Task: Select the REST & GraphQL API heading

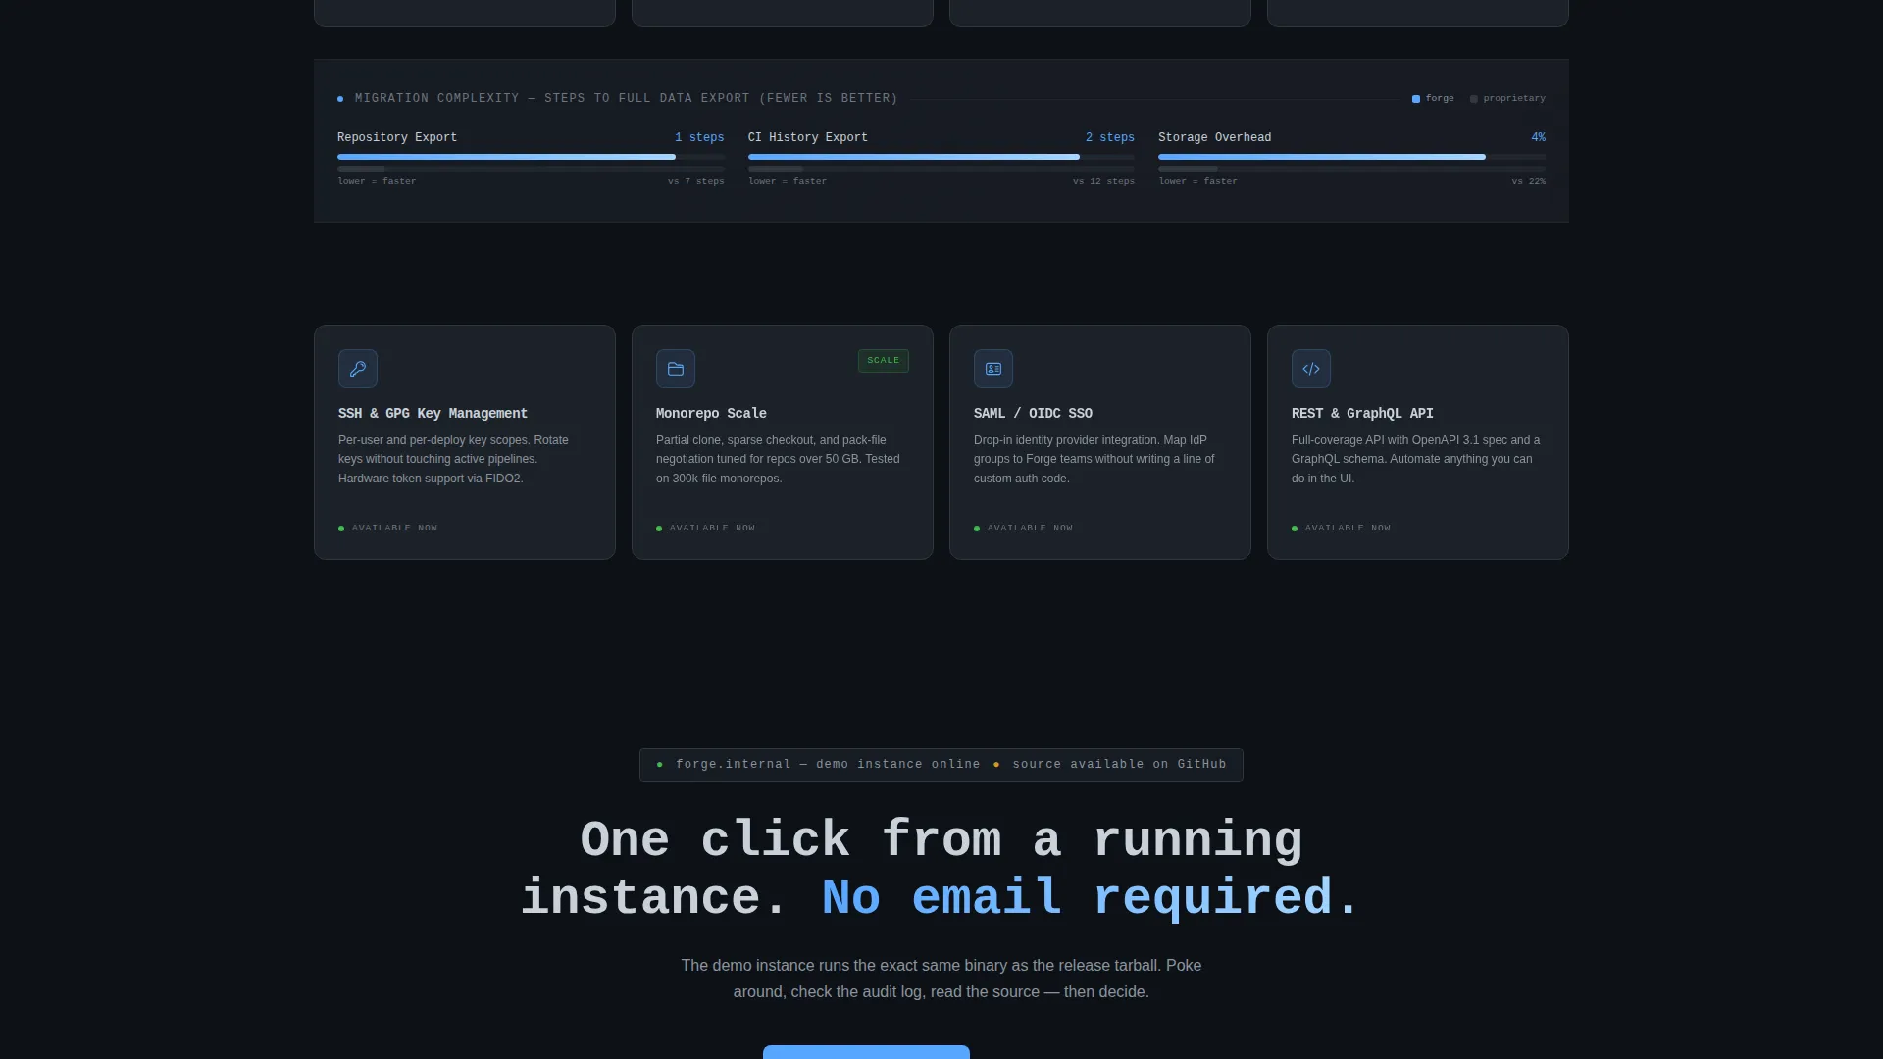Action: (1362, 414)
